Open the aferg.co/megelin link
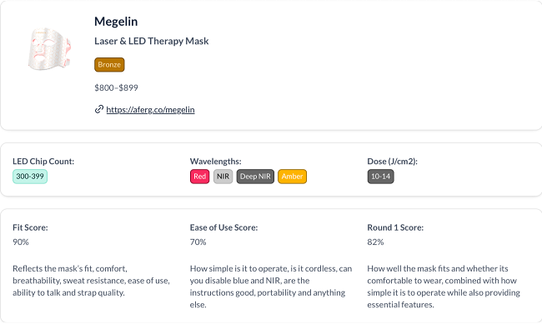This screenshot has width=542, height=324. 150,110
